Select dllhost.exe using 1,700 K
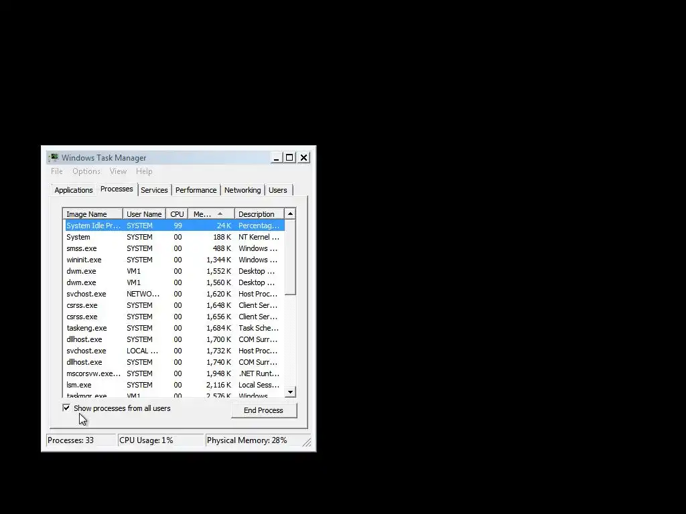This screenshot has width=686, height=514. (174, 339)
